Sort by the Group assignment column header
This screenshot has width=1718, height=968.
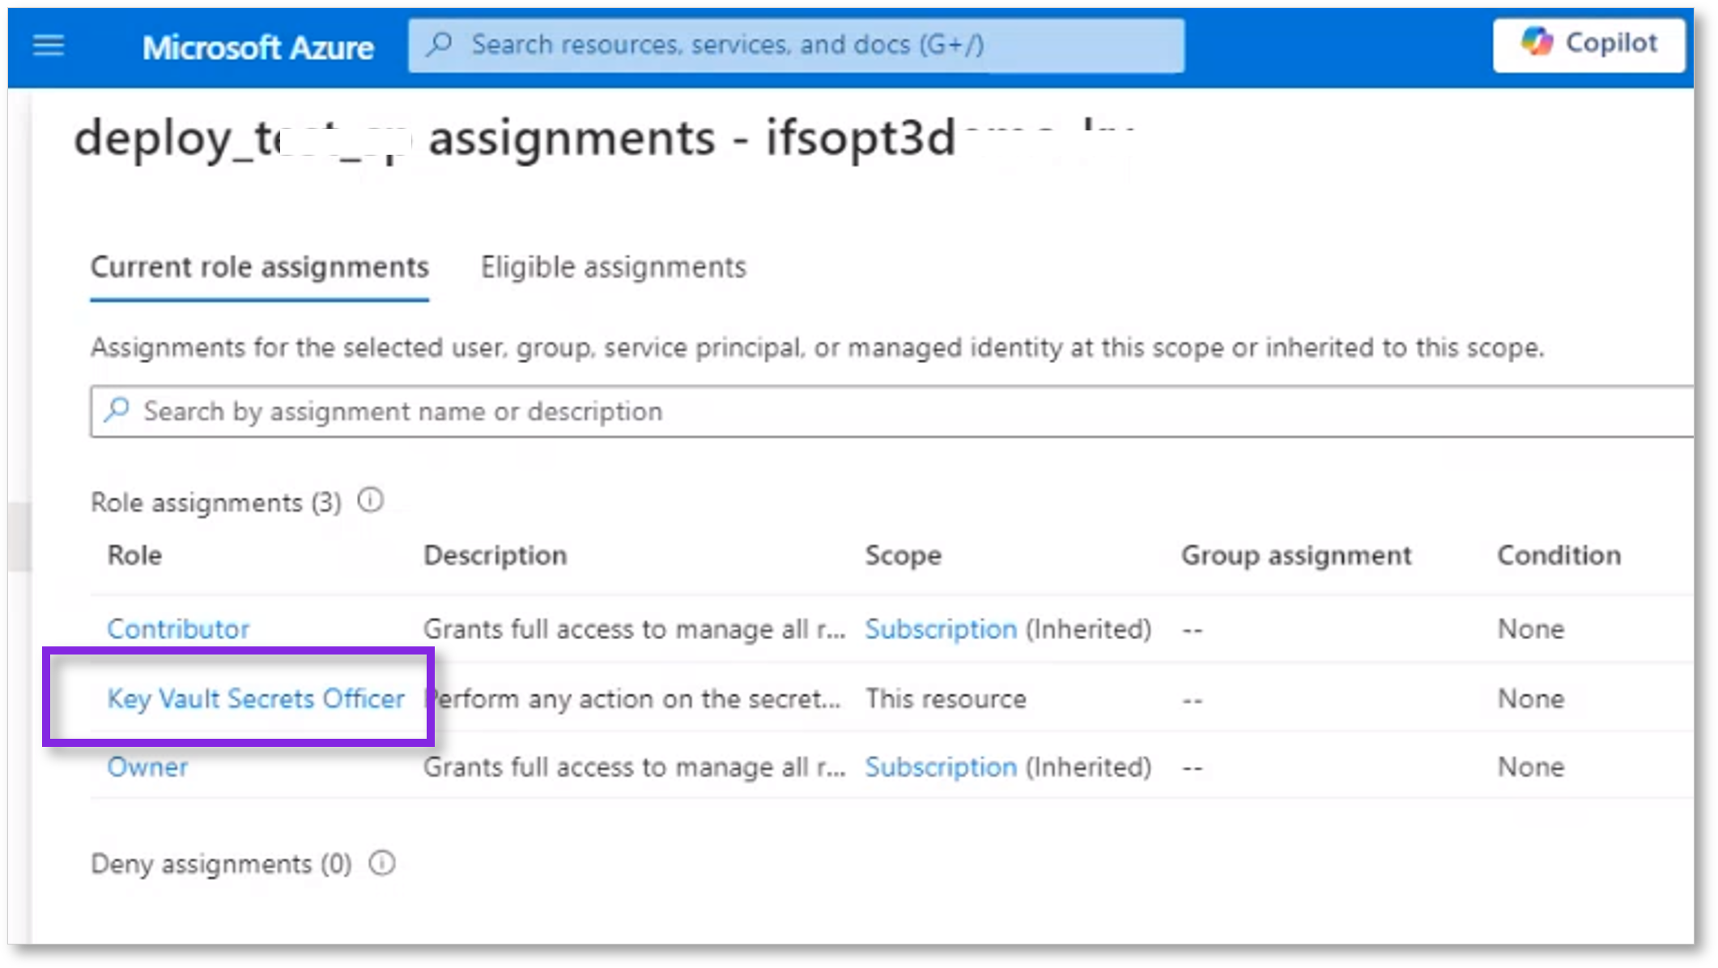(x=1296, y=555)
